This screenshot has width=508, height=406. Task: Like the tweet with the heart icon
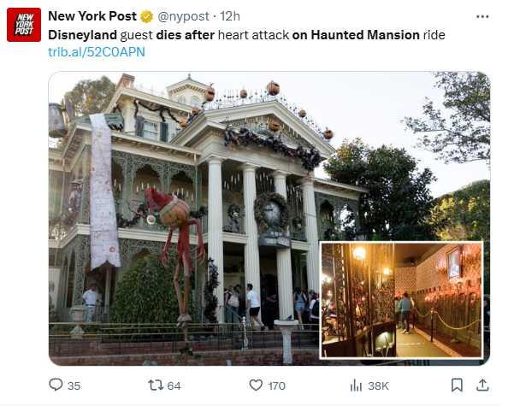256,385
